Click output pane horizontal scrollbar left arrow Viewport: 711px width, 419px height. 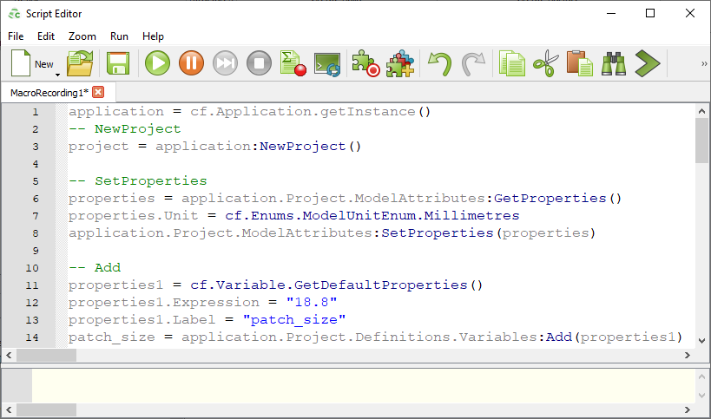coord(9,410)
